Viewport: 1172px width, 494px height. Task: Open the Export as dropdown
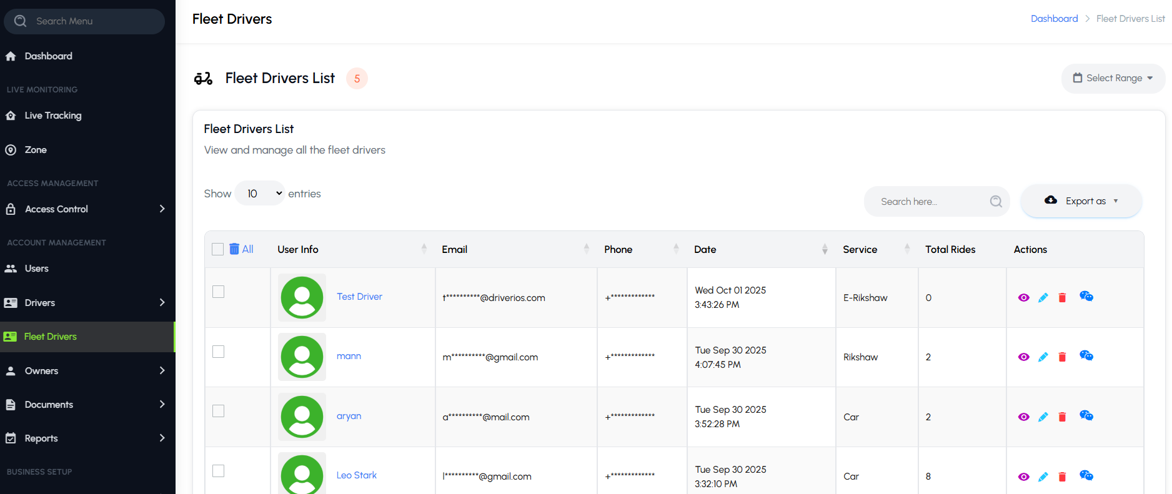click(1081, 201)
